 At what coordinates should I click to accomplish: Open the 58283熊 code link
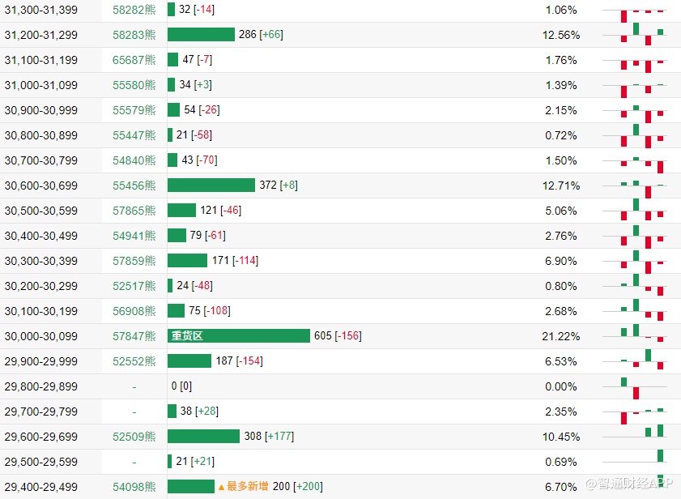point(134,35)
